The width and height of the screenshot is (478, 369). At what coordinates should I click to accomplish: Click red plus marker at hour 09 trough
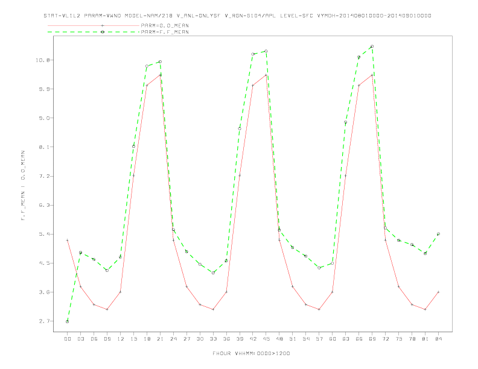pos(107,309)
